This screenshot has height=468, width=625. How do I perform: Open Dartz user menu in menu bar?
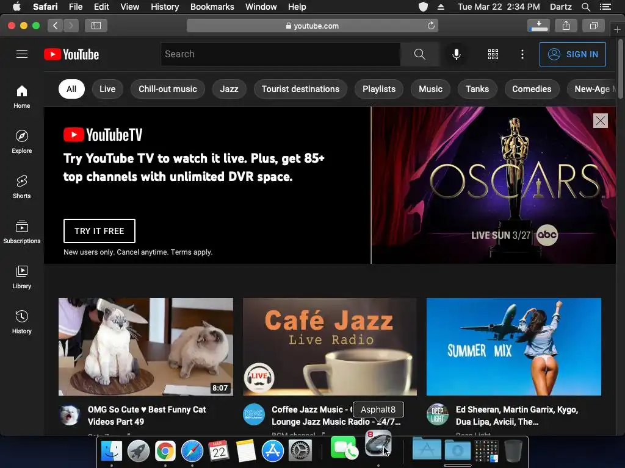tap(561, 7)
